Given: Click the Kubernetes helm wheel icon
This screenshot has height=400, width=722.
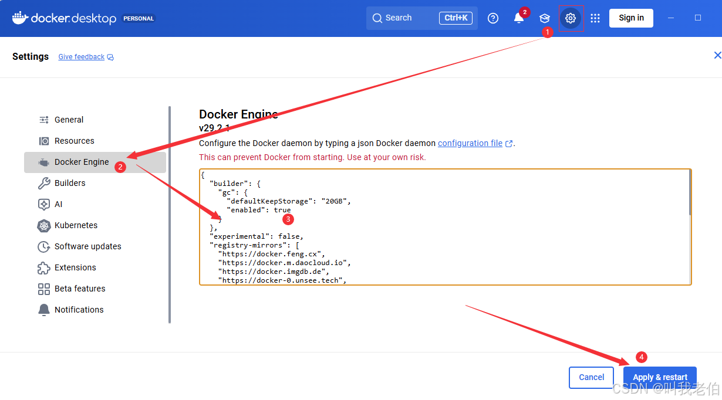Looking at the screenshot, I should pyautogui.click(x=44, y=225).
